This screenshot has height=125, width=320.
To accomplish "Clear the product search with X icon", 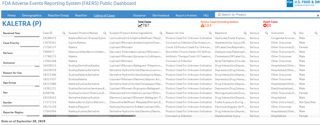I will coord(318,15).
